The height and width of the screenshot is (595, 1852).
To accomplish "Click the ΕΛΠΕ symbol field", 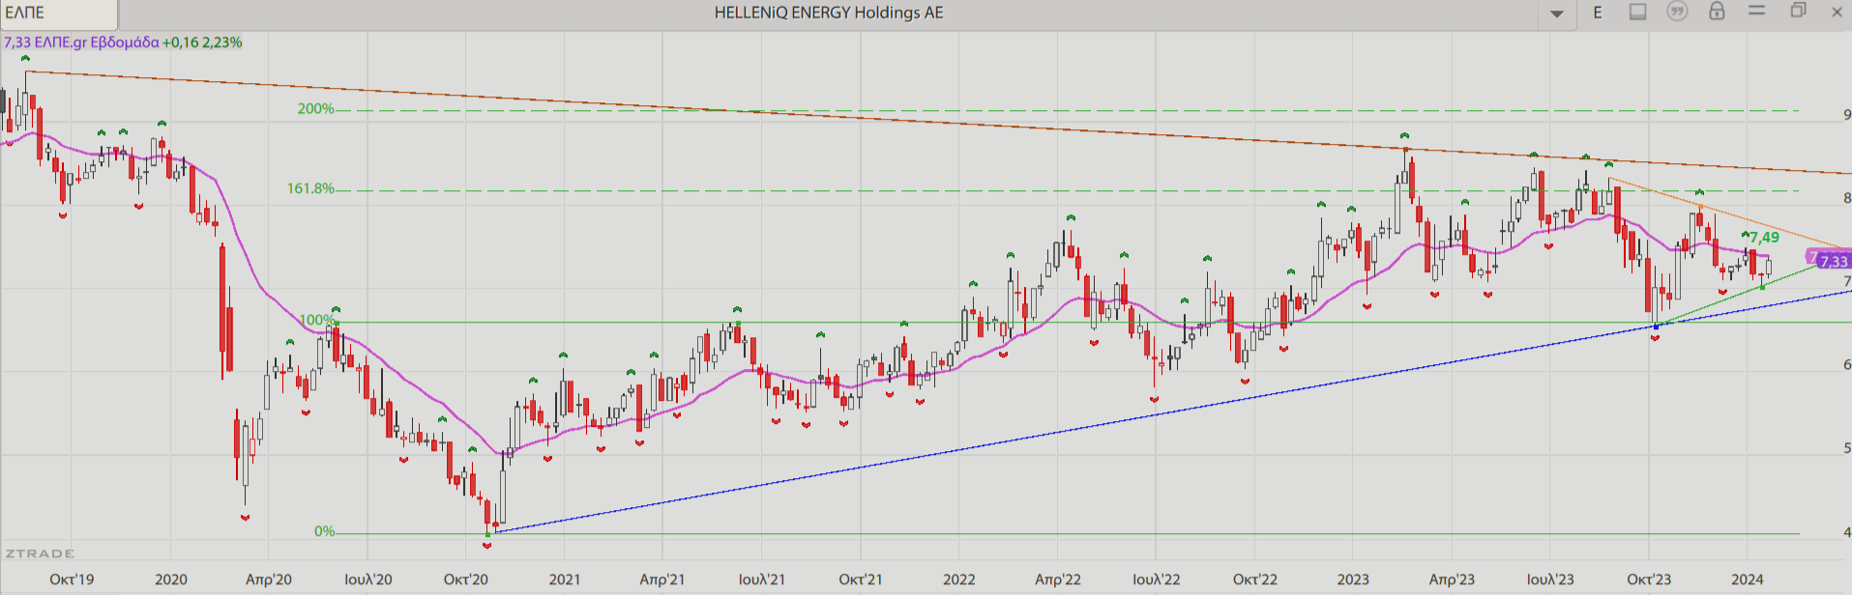I will pos(58,14).
